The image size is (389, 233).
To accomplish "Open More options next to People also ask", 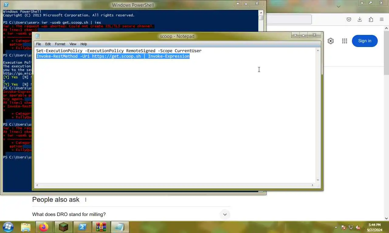I will (x=86, y=200).
